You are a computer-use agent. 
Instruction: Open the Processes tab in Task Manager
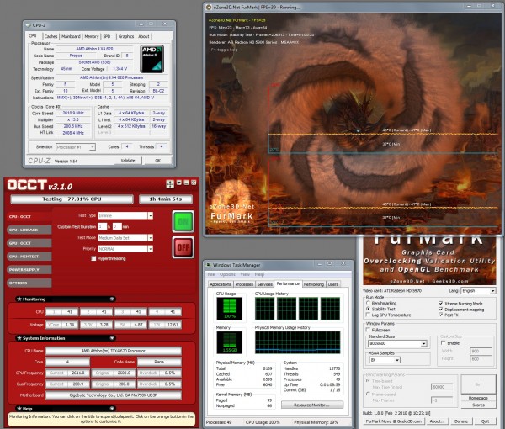click(244, 284)
